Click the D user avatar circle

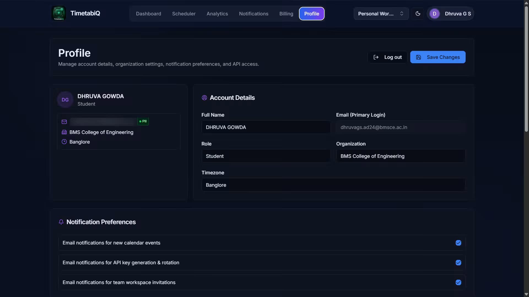point(434,13)
